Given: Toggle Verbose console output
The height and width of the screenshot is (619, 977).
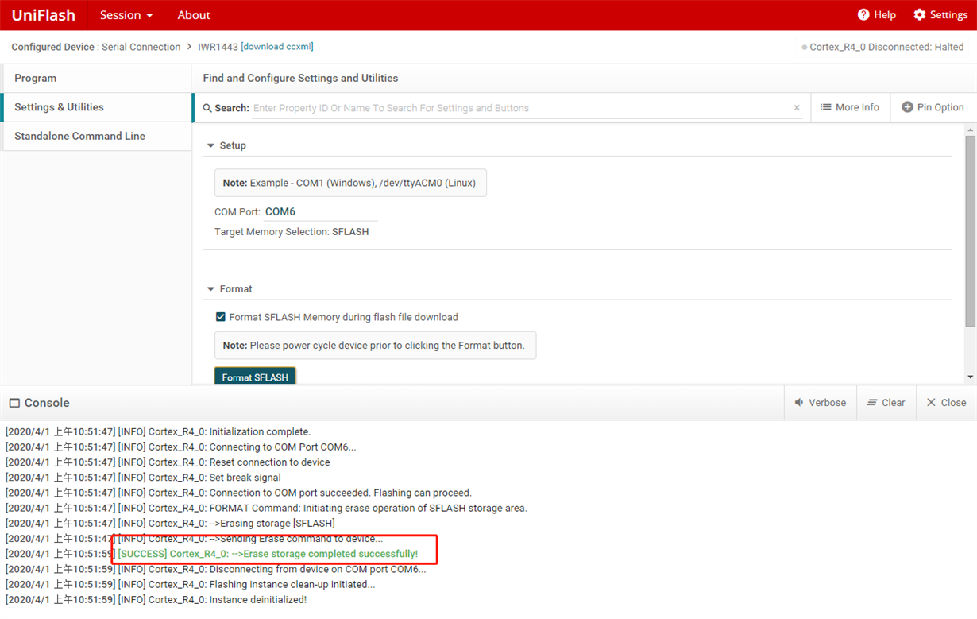Looking at the screenshot, I should (x=821, y=403).
